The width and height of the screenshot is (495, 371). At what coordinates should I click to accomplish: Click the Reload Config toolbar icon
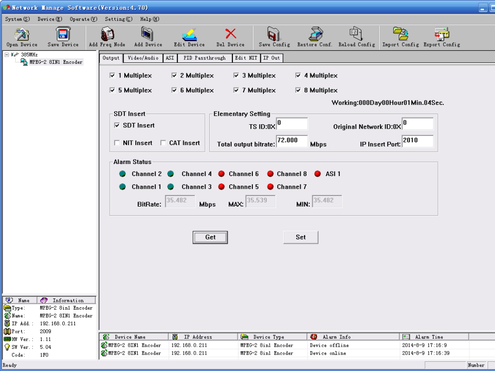pos(356,33)
